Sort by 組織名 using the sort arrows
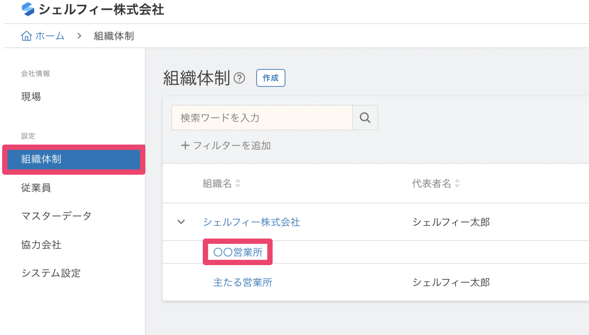 tap(238, 183)
